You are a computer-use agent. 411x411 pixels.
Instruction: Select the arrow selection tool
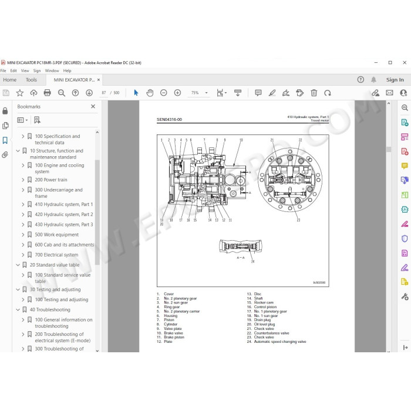[x=136, y=93]
